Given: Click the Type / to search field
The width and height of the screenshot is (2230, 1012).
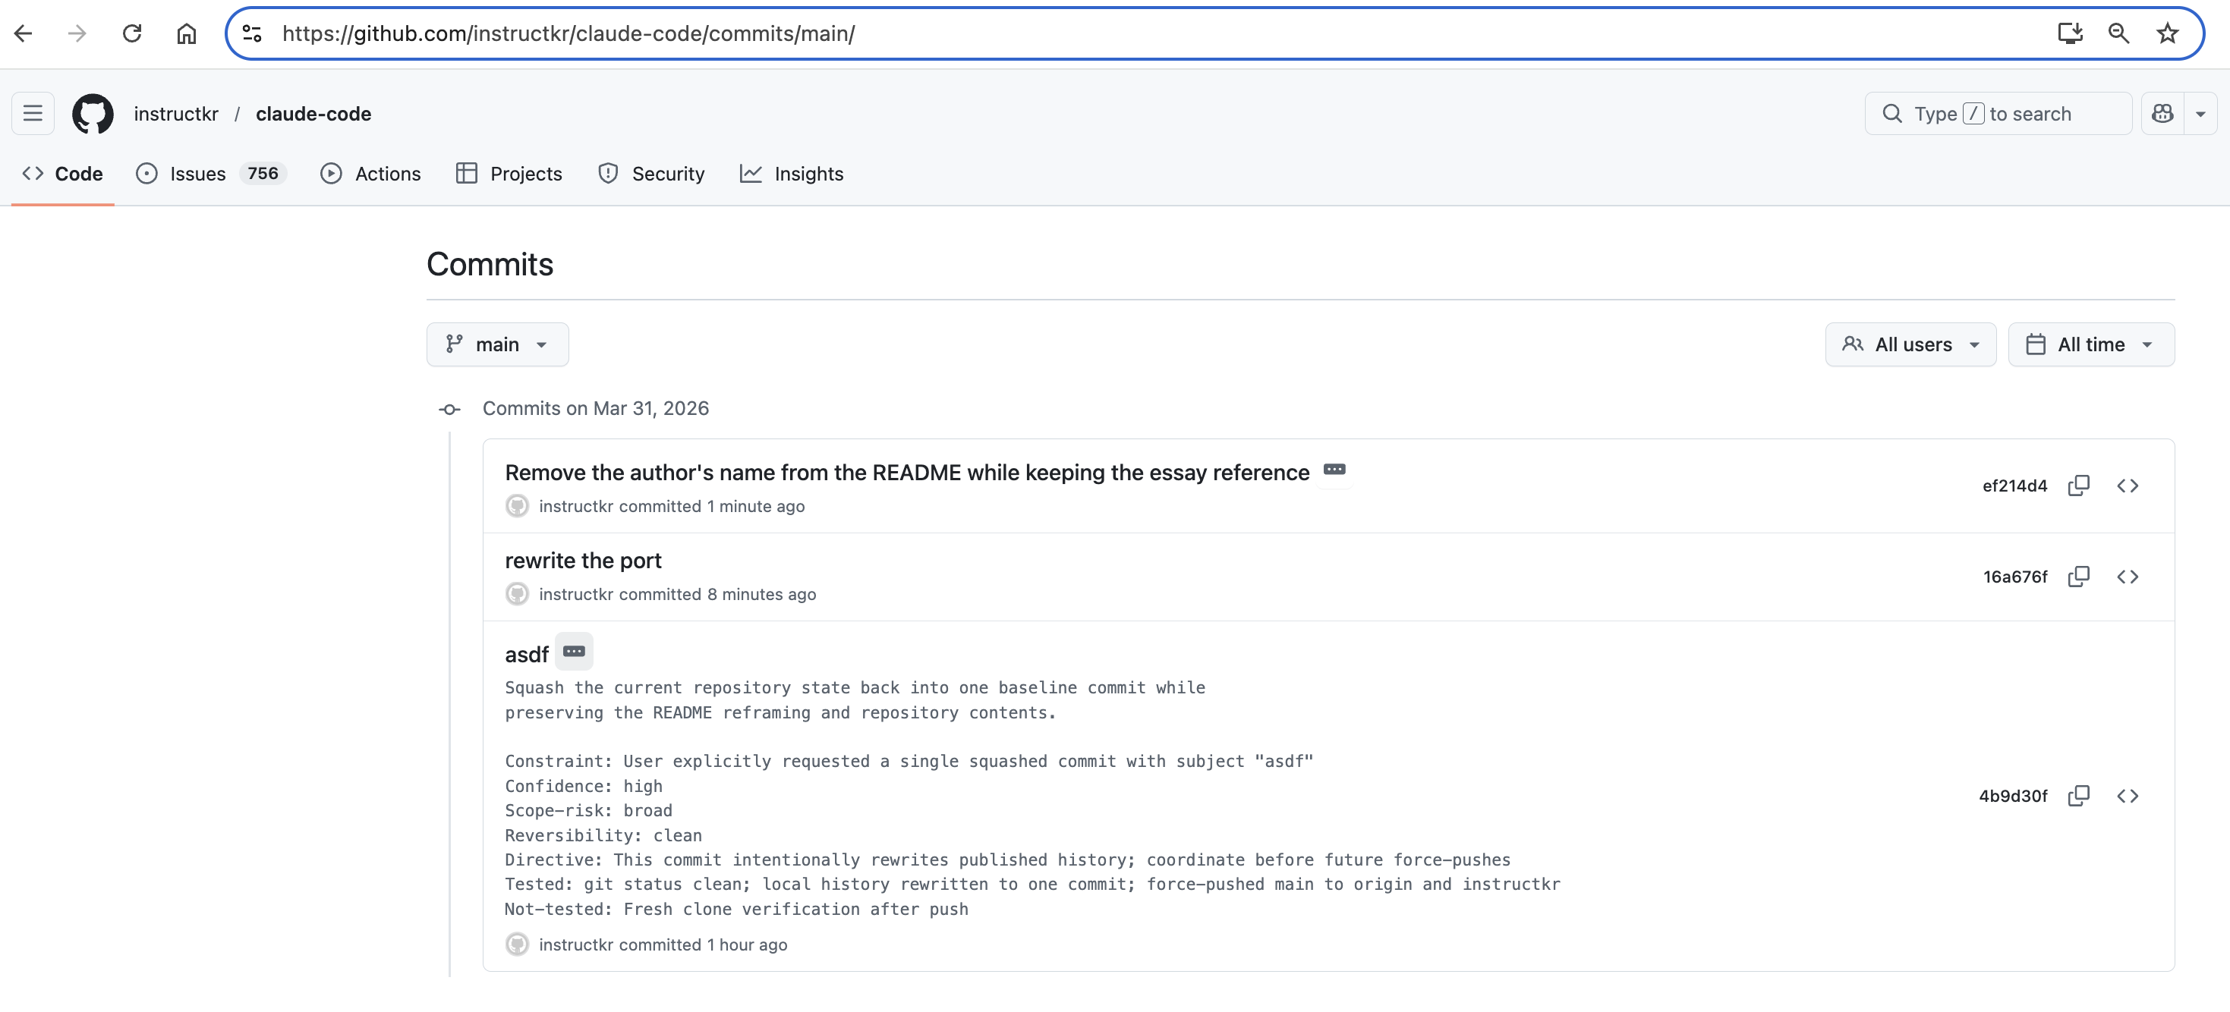Looking at the screenshot, I should tap(1996, 113).
